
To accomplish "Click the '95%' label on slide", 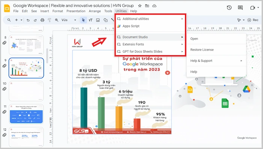I will (160, 114).
